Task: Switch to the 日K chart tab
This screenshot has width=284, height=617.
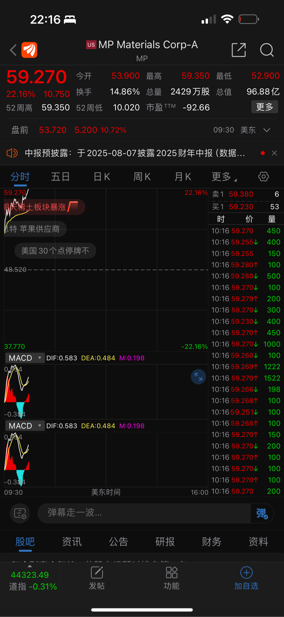Action: (x=102, y=177)
